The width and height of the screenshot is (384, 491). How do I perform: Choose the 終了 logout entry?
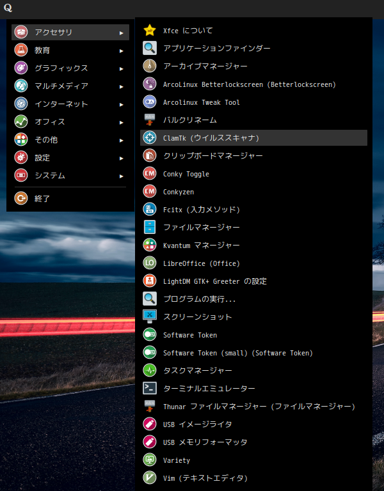[x=70, y=198]
